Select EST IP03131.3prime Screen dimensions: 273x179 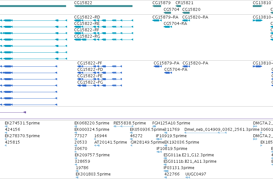pyautogui.click(x=166, y=171)
